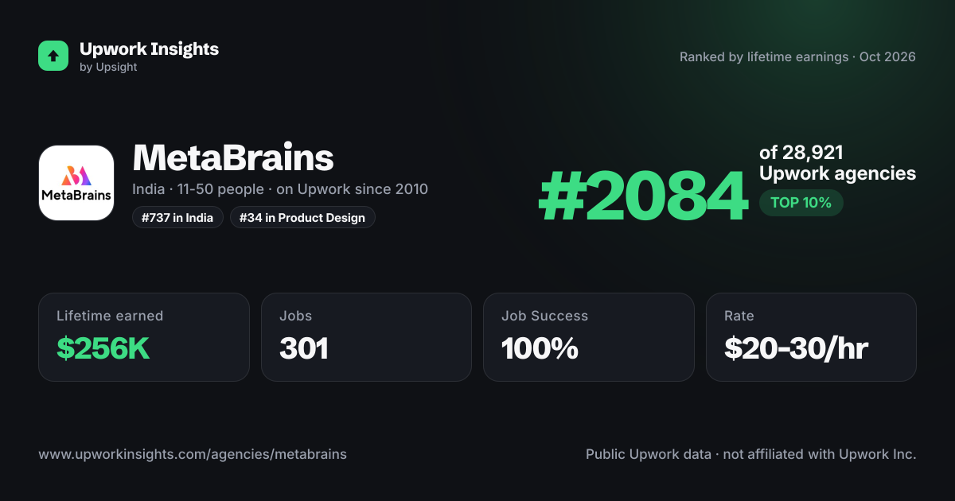Click the 100% job success value
955x501 pixels.
[540, 348]
